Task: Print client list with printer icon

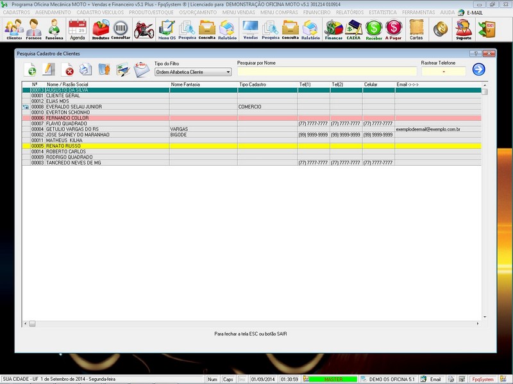Action: [x=86, y=69]
